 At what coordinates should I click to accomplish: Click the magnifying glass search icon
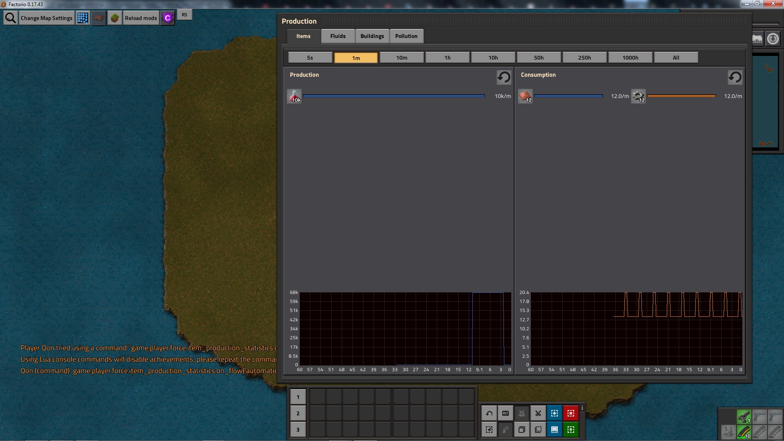click(x=11, y=18)
